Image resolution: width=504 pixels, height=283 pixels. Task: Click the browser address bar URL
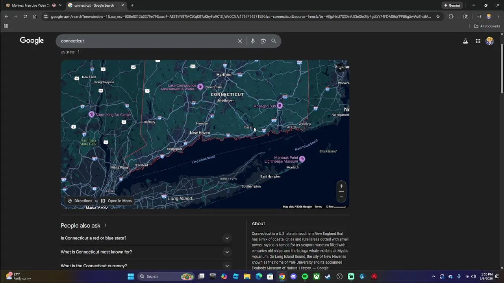(x=241, y=17)
